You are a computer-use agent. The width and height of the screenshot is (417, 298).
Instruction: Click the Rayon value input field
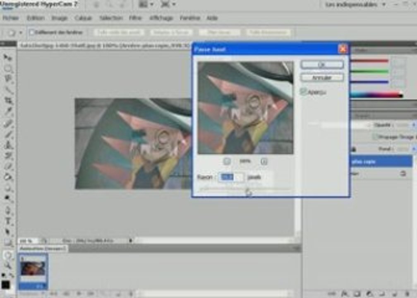click(231, 177)
